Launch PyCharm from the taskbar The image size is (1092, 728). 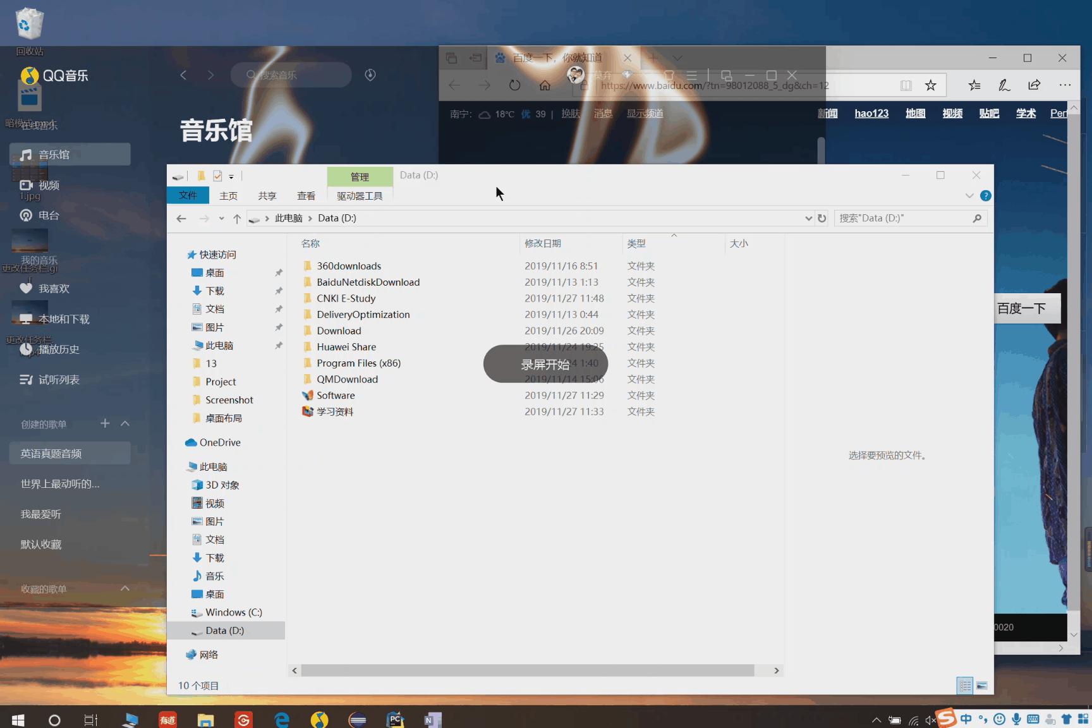click(x=395, y=719)
